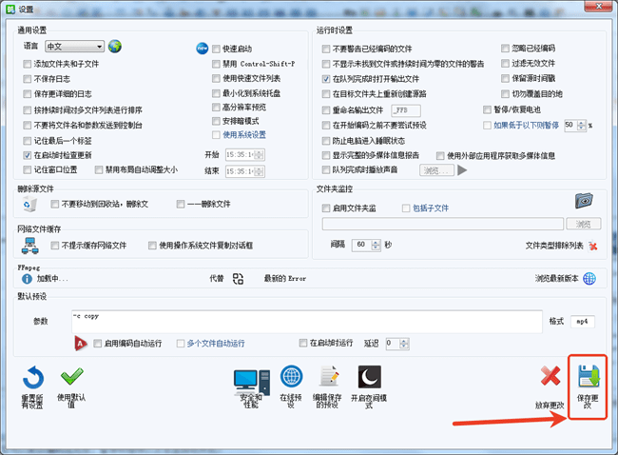Click the 多个文件自动运行 link
Screen dimensions: 618x455
click(x=216, y=343)
